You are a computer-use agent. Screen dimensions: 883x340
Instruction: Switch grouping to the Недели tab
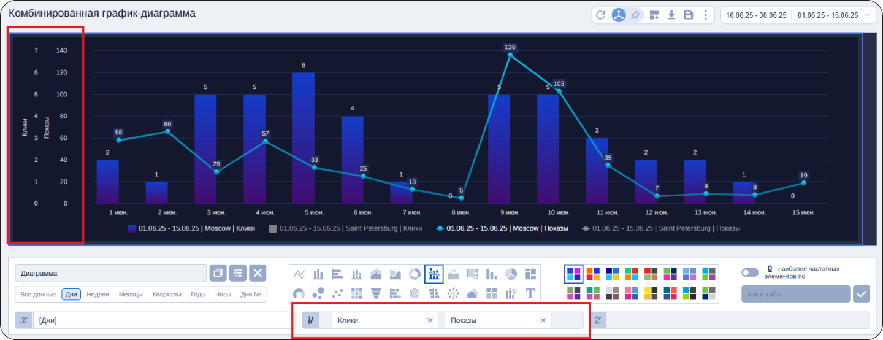pos(97,295)
